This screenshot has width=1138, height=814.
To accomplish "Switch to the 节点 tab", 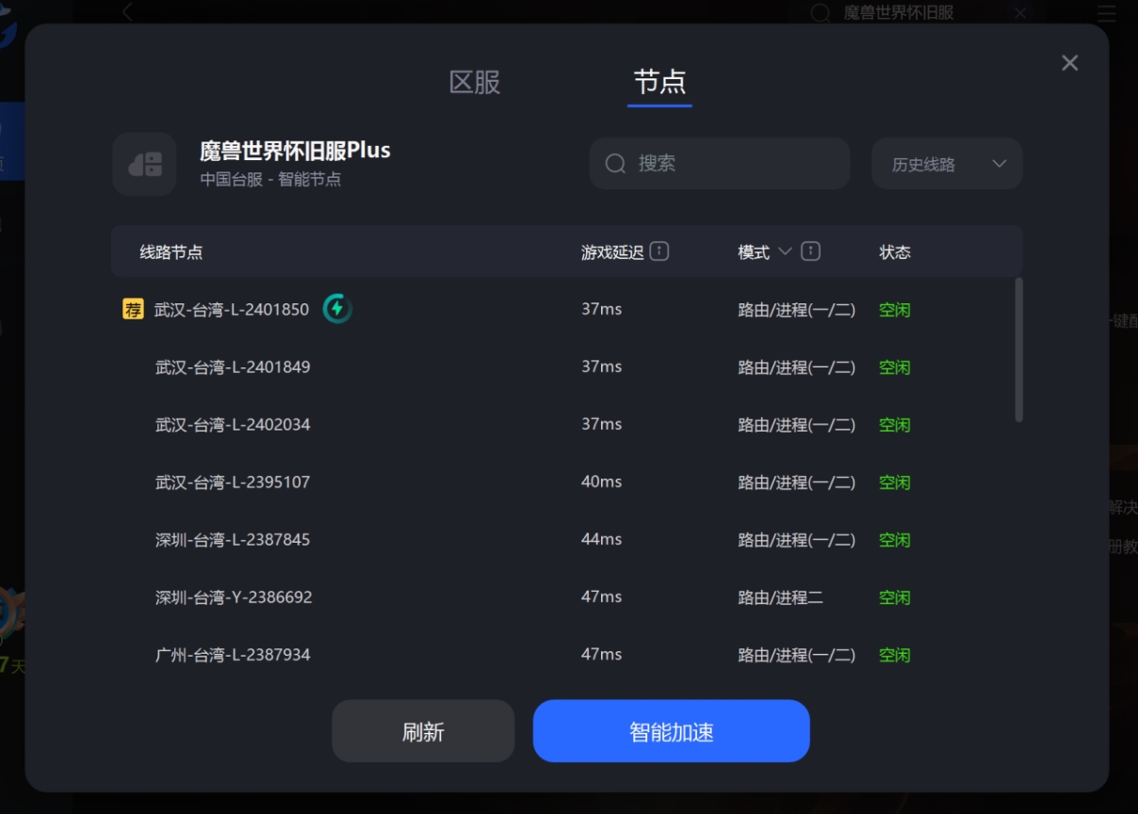I will tap(658, 83).
